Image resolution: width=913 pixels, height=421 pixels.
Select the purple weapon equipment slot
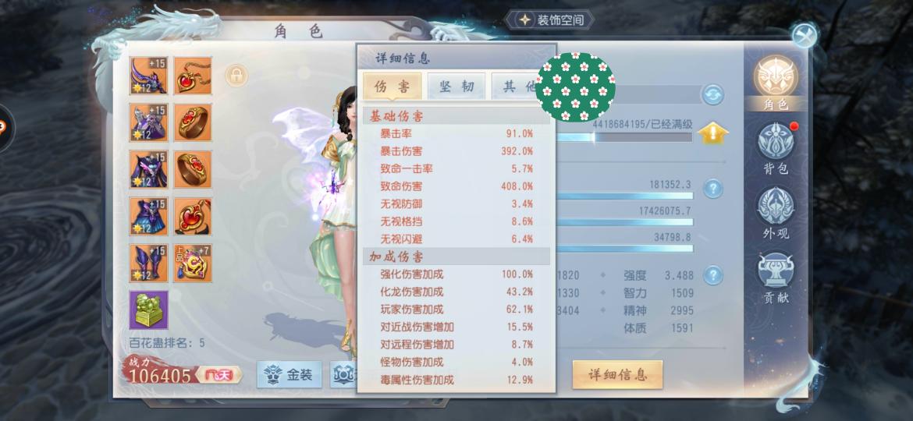tap(148, 76)
